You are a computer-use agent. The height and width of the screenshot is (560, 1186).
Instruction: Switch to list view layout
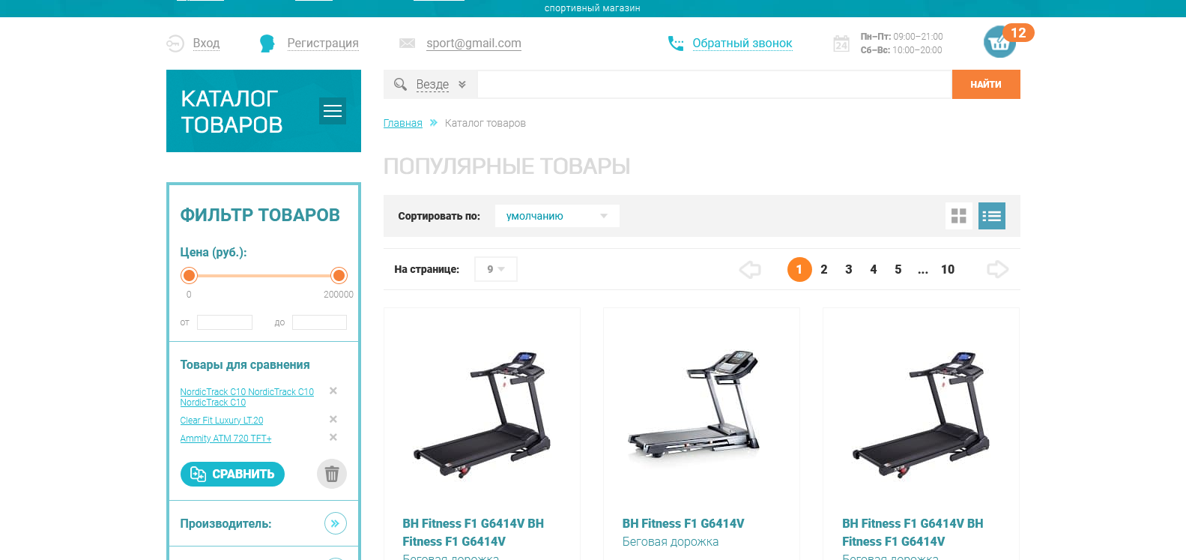(x=992, y=216)
